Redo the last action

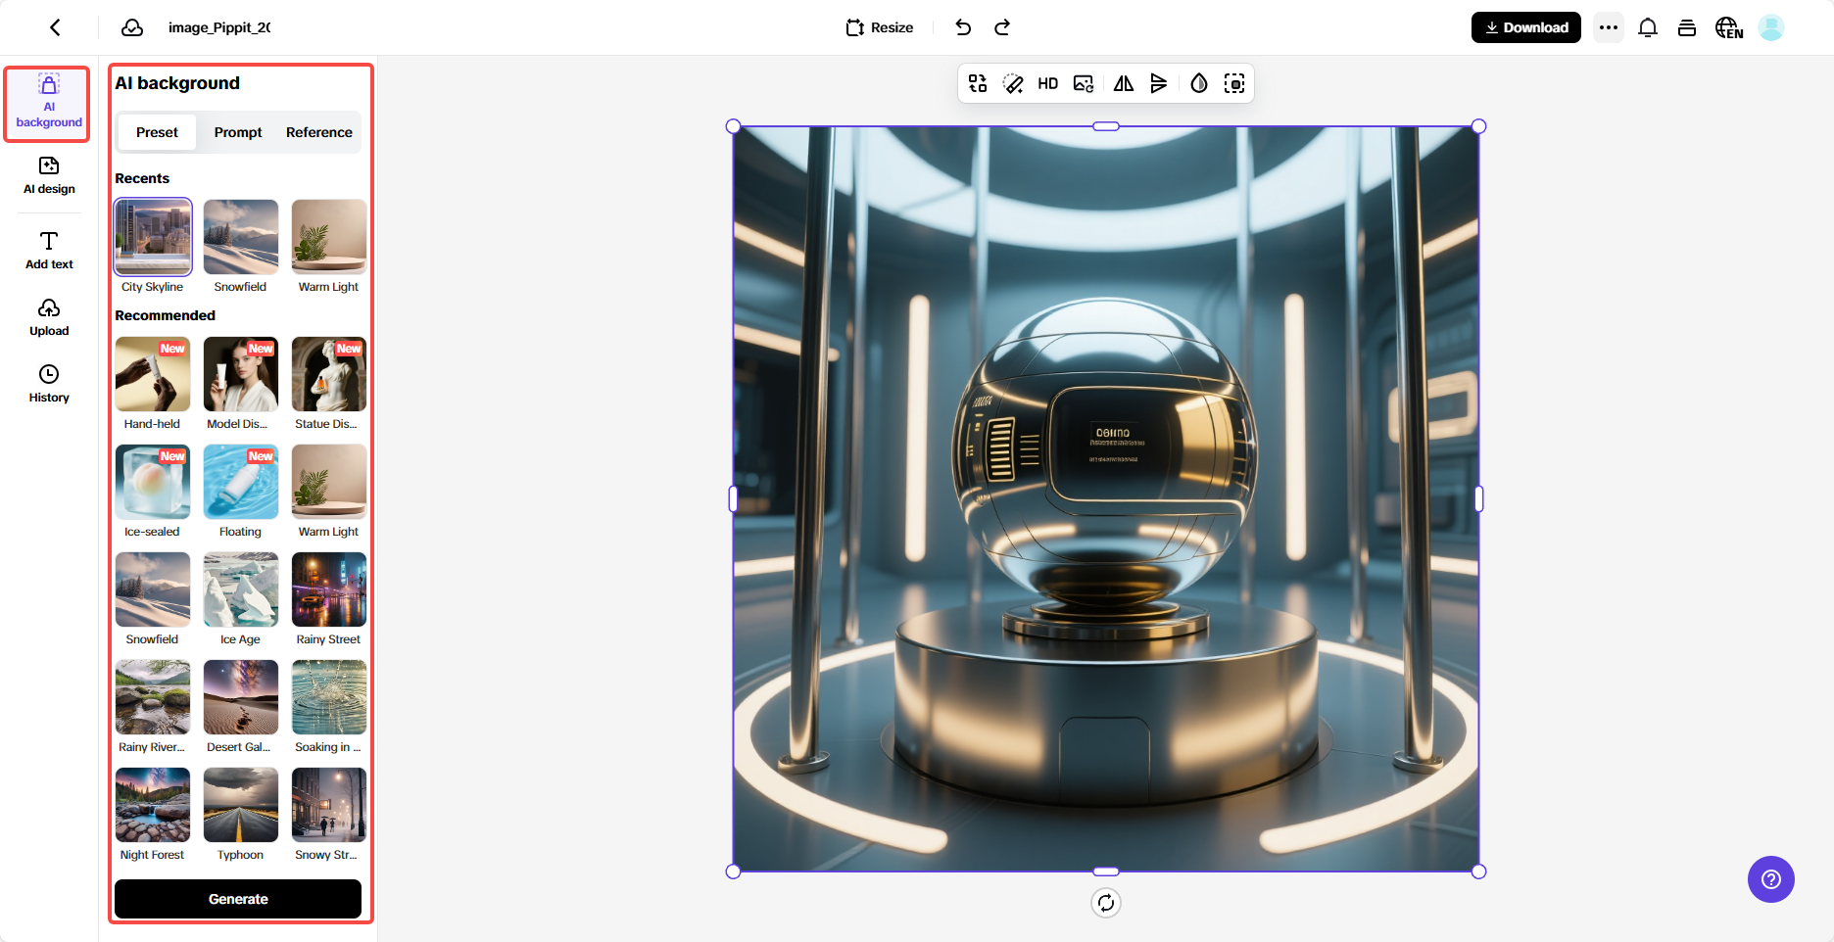pyautogui.click(x=1002, y=27)
